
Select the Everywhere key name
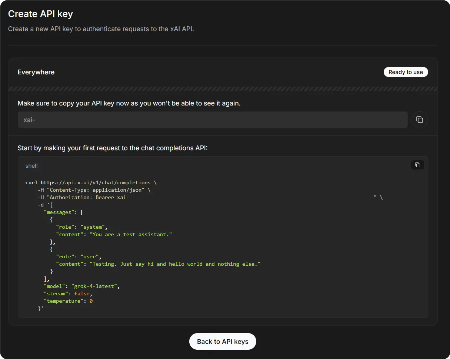36,72
